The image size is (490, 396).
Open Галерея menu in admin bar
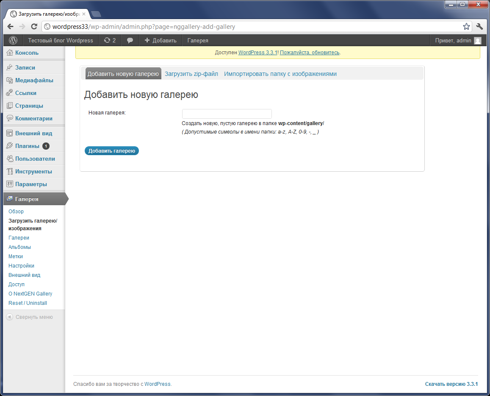click(x=198, y=40)
